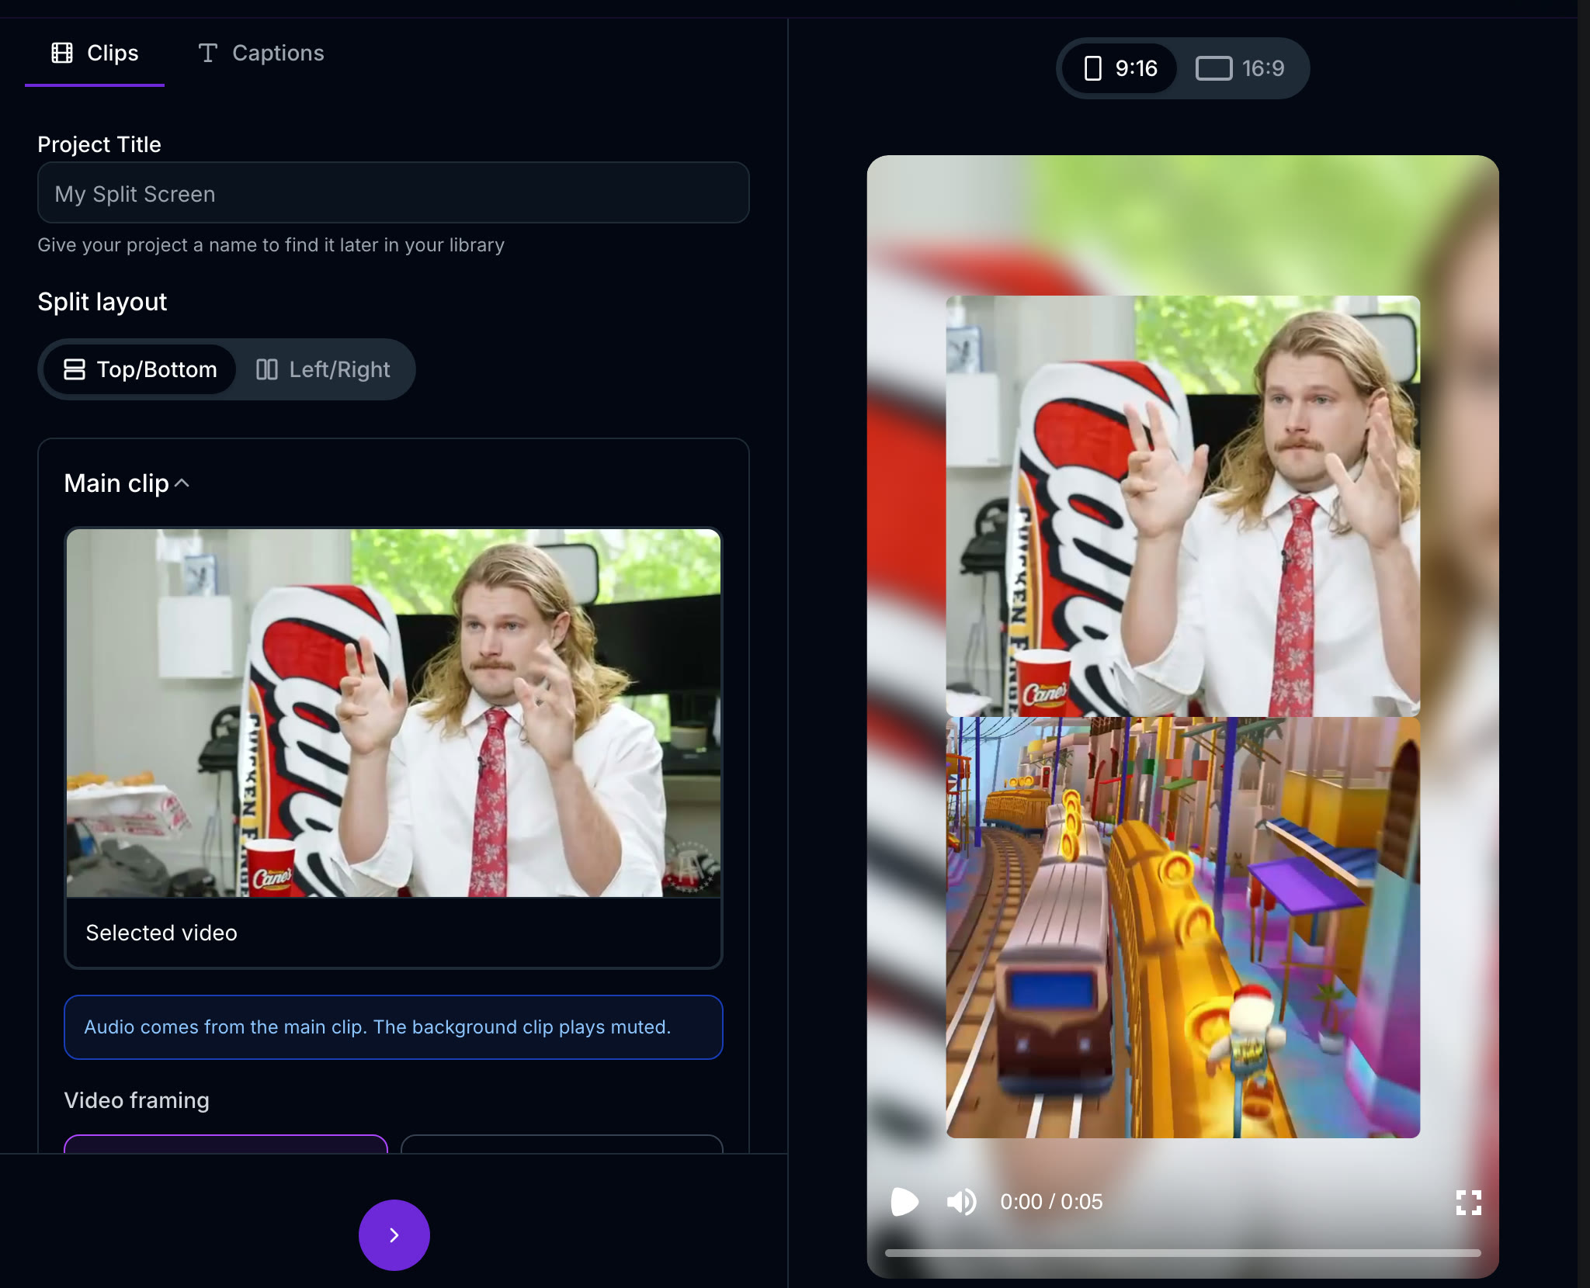Collapse the Main clip section
Viewport: 1590px width, 1288px height.
[127, 483]
